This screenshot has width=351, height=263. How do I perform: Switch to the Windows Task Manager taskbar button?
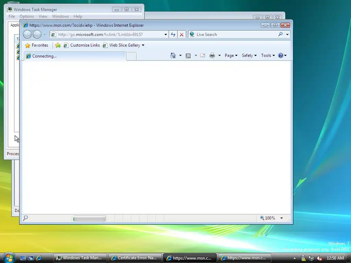pyautogui.click(x=80, y=258)
